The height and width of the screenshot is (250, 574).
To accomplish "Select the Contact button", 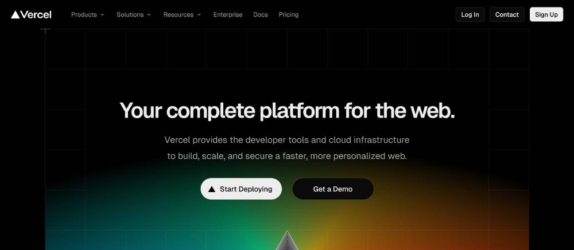I will pyautogui.click(x=507, y=14).
